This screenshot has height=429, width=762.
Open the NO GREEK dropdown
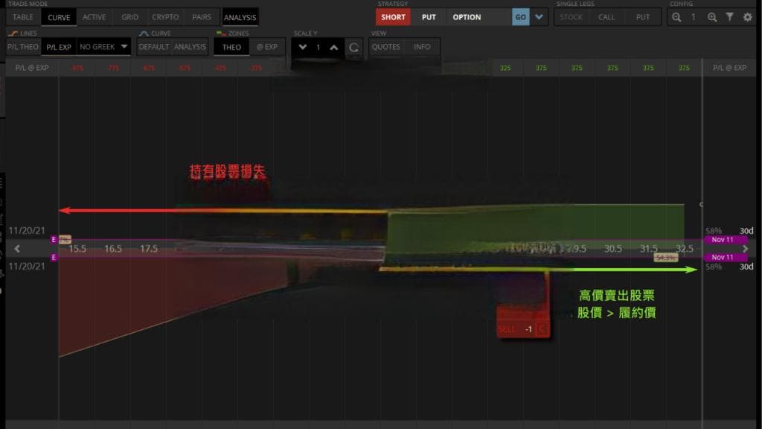pyautogui.click(x=103, y=47)
